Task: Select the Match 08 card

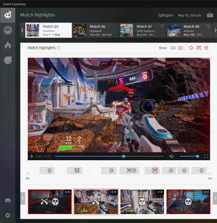Action: (189, 30)
